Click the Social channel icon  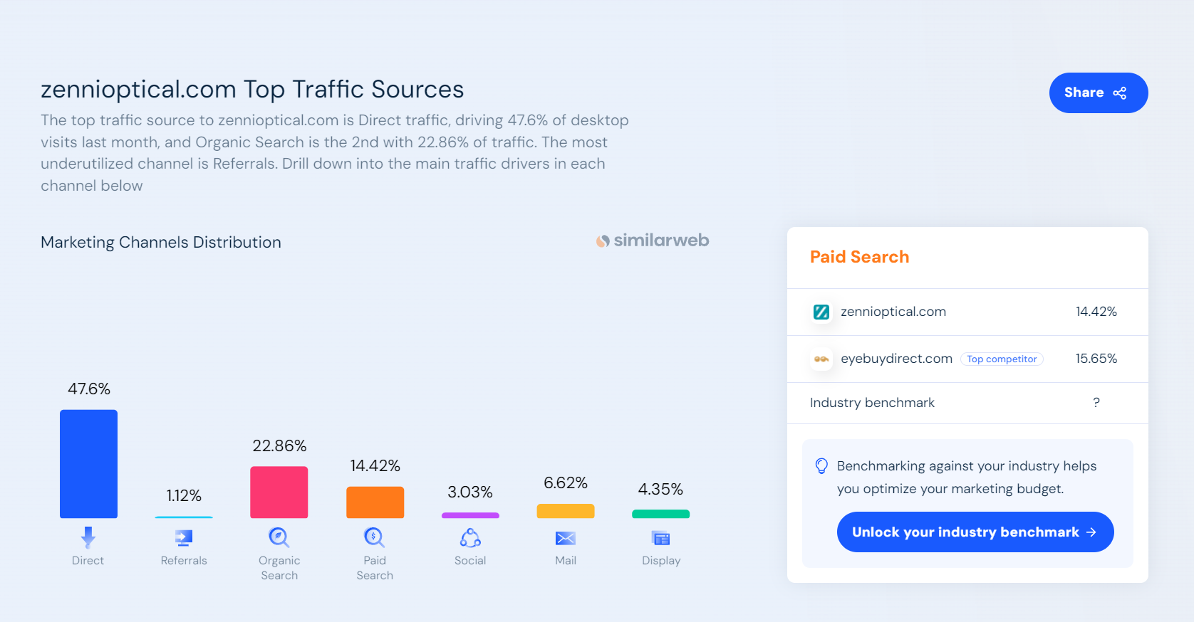pyautogui.click(x=470, y=538)
